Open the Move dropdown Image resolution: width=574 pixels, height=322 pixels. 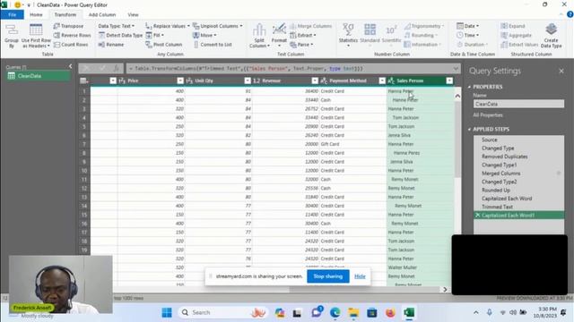click(204, 35)
